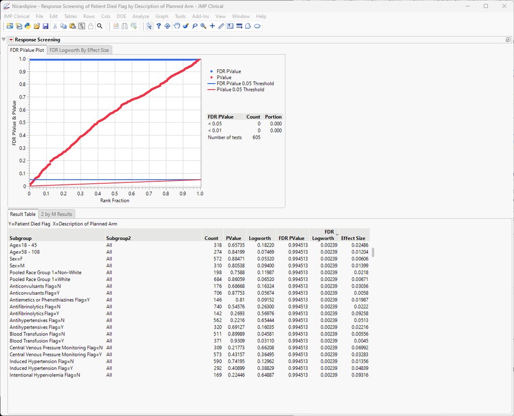Open the Add-Ins menu
The width and height of the screenshot is (514, 416).
(x=201, y=16)
